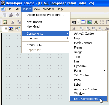Choose ActiveX Control from Components
Screen dimensions: 109x105
pos(88,34)
